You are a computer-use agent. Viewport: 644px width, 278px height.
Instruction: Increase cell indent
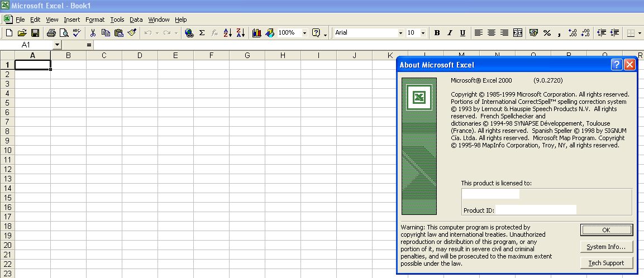615,33
